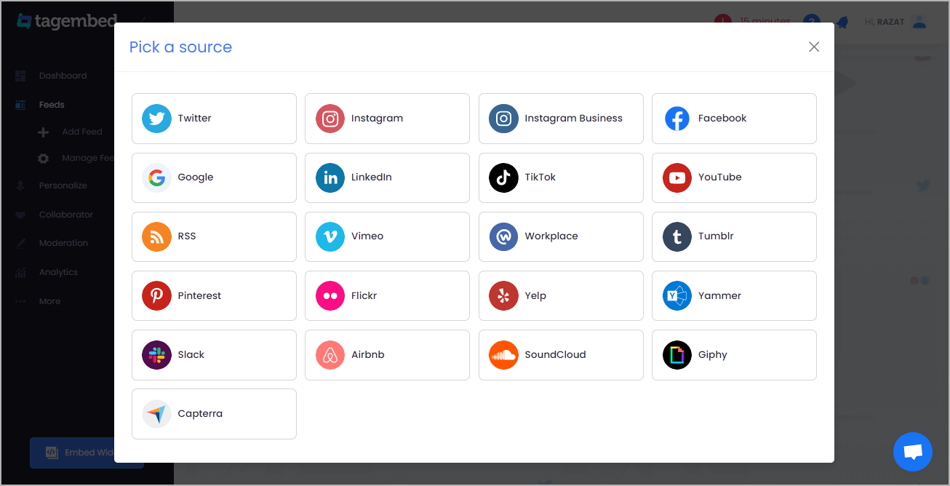Select the Yammer logo icon
950x486 pixels.
click(676, 296)
